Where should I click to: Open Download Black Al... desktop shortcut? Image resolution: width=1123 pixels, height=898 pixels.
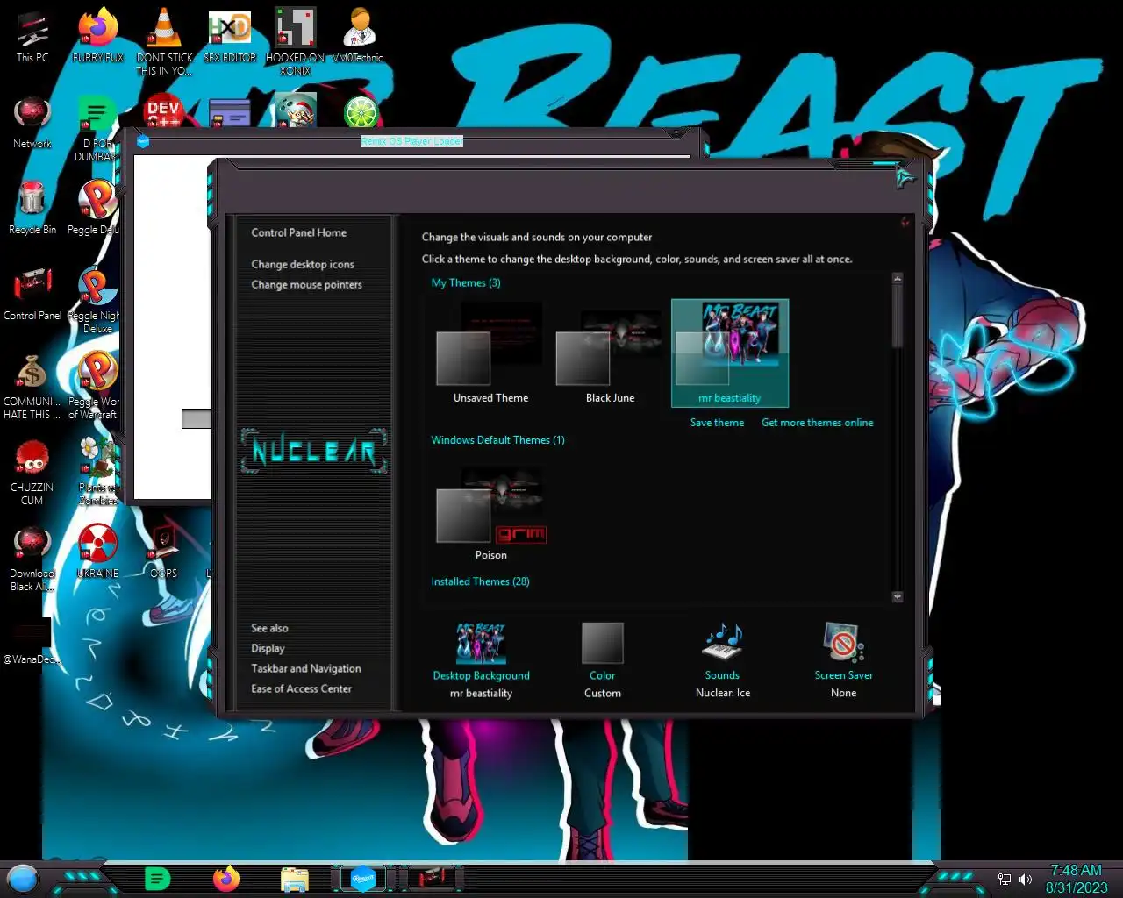point(32,558)
